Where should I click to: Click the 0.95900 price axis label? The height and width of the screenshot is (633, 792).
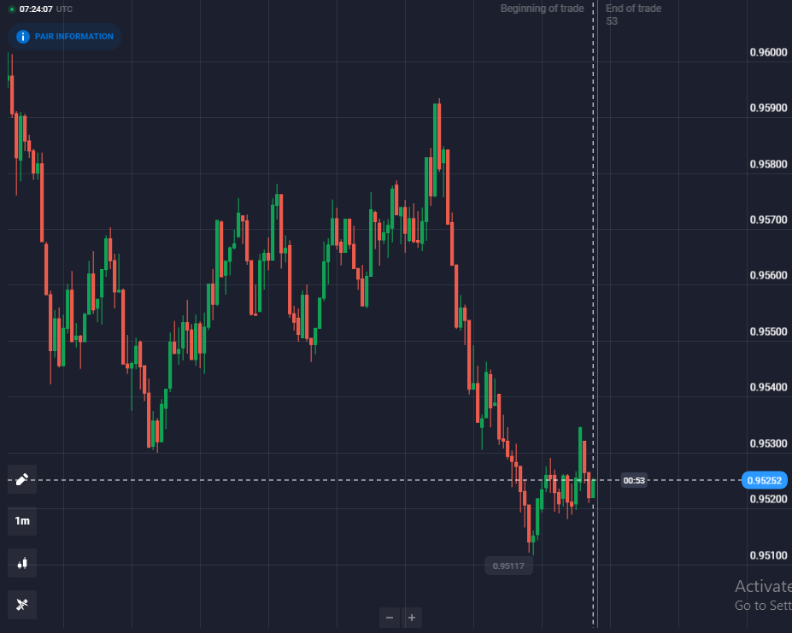tap(768, 108)
